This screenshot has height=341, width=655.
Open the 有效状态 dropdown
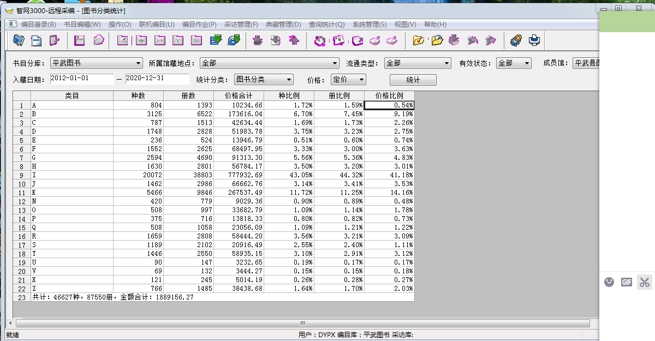pos(514,63)
